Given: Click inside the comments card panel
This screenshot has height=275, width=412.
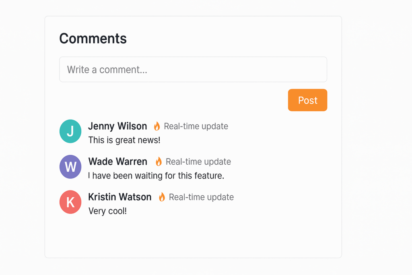Looking at the screenshot, I should [193, 238].
